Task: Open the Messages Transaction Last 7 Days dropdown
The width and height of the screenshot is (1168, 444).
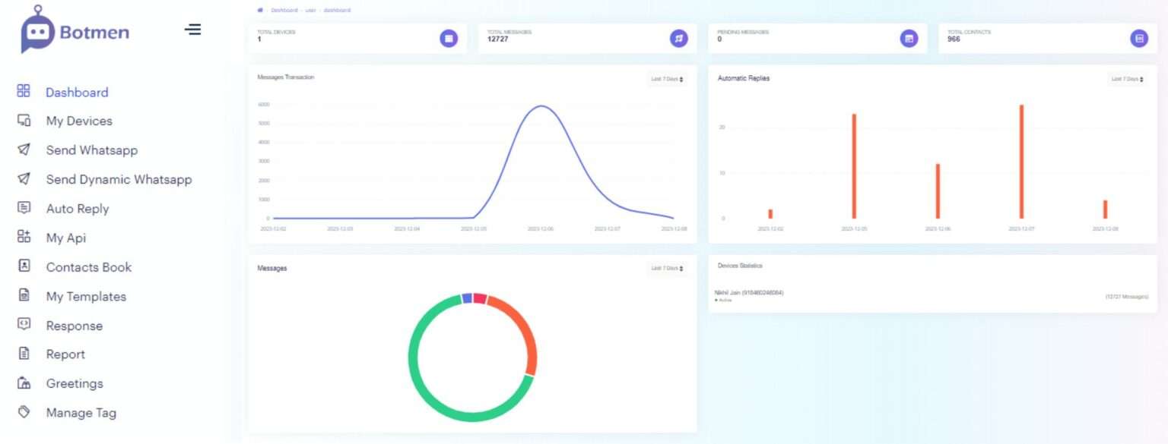Action: click(x=667, y=79)
